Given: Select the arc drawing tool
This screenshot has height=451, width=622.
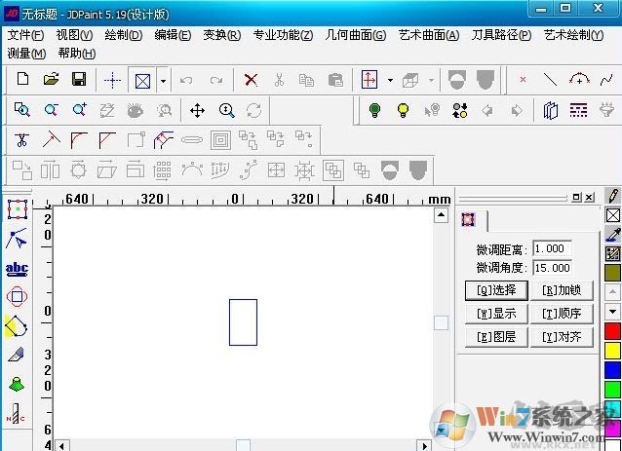Looking at the screenshot, I should pos(579,79).
